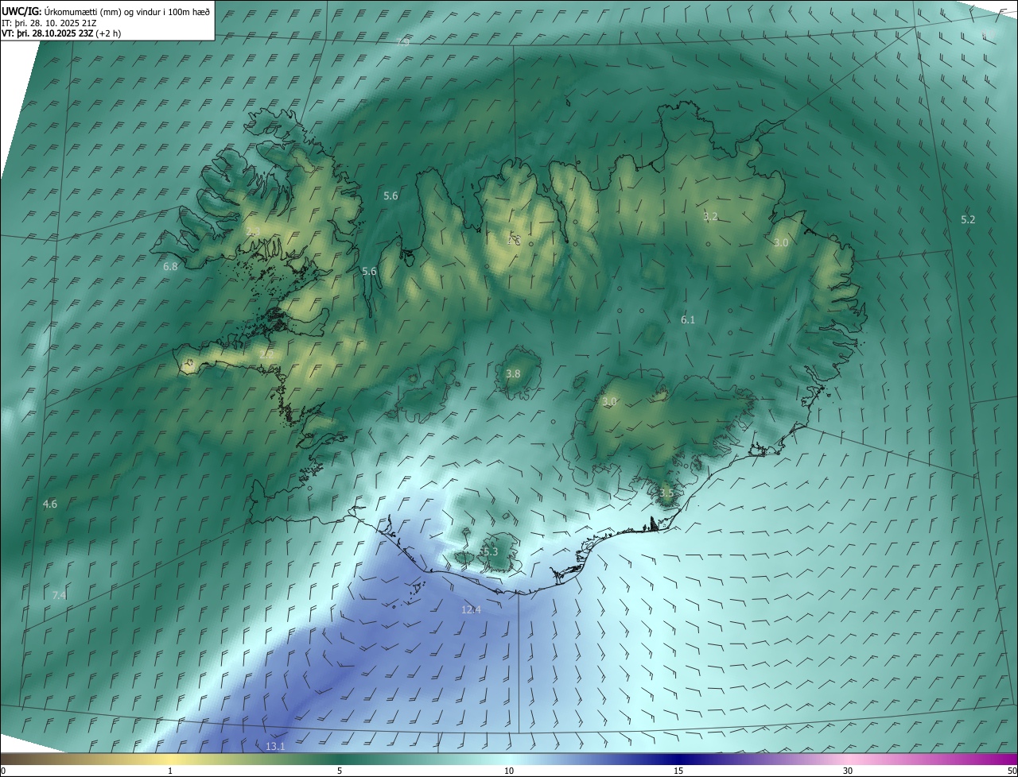
Task: Click the 5.3 value label
Action: coord(490,551)
